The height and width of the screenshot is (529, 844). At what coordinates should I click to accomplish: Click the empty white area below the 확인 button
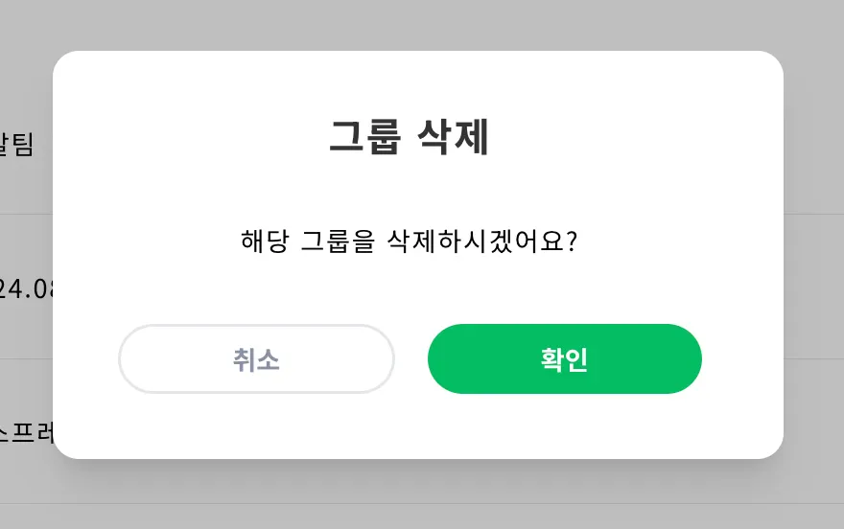[564, 425]
